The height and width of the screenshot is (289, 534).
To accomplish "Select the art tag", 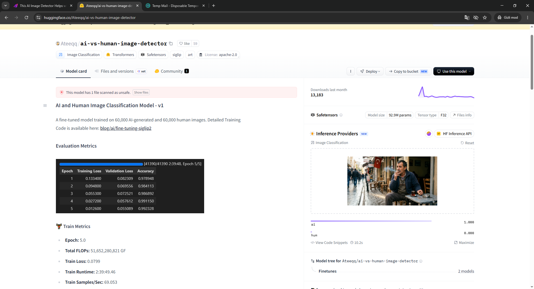I will 190,55.
